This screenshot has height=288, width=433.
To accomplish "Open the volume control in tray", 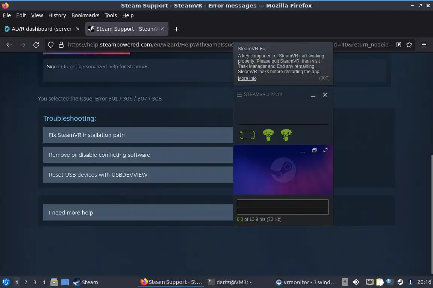I will pyautogui.click(x=356, y=282).
